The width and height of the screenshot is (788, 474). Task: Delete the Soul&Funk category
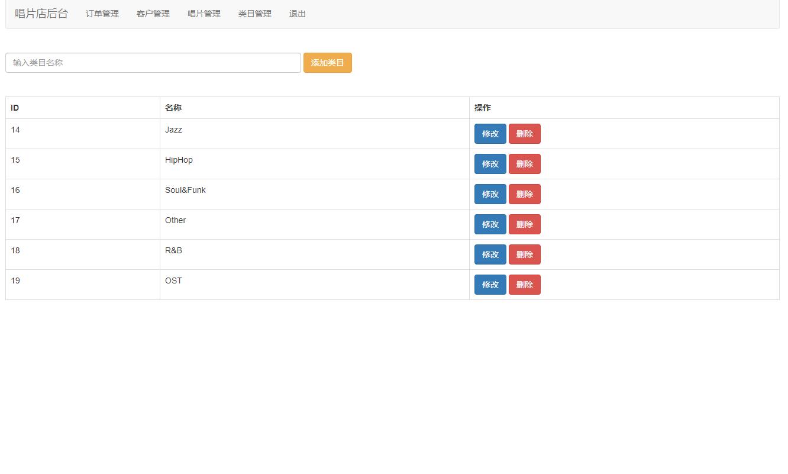(525, 194)
